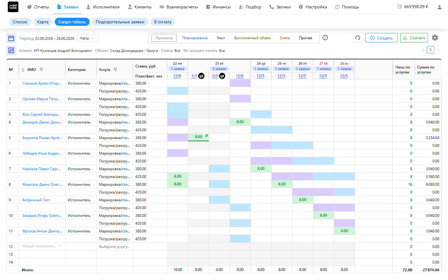Open the filter sliders icon
The image size is (448, 280).
tap(11, 50)
